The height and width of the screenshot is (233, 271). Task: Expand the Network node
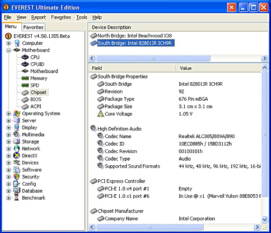pos(9,149)
